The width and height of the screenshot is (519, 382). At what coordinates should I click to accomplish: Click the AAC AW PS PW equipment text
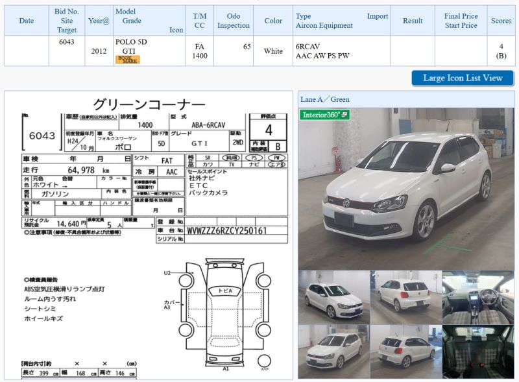[322, 56]
